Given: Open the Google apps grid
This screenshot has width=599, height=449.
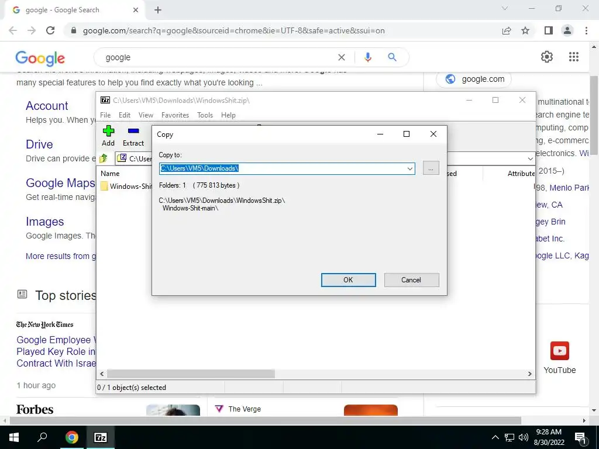Looking at the screenshot, I should (573, 57).
